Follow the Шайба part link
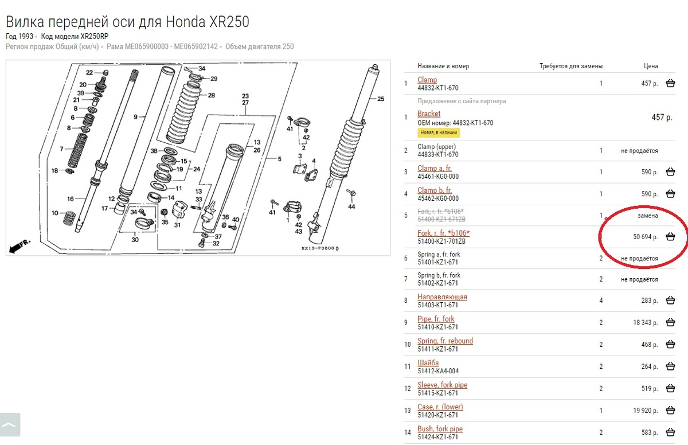This screenshot has width=688, height=445. (428, 363)
